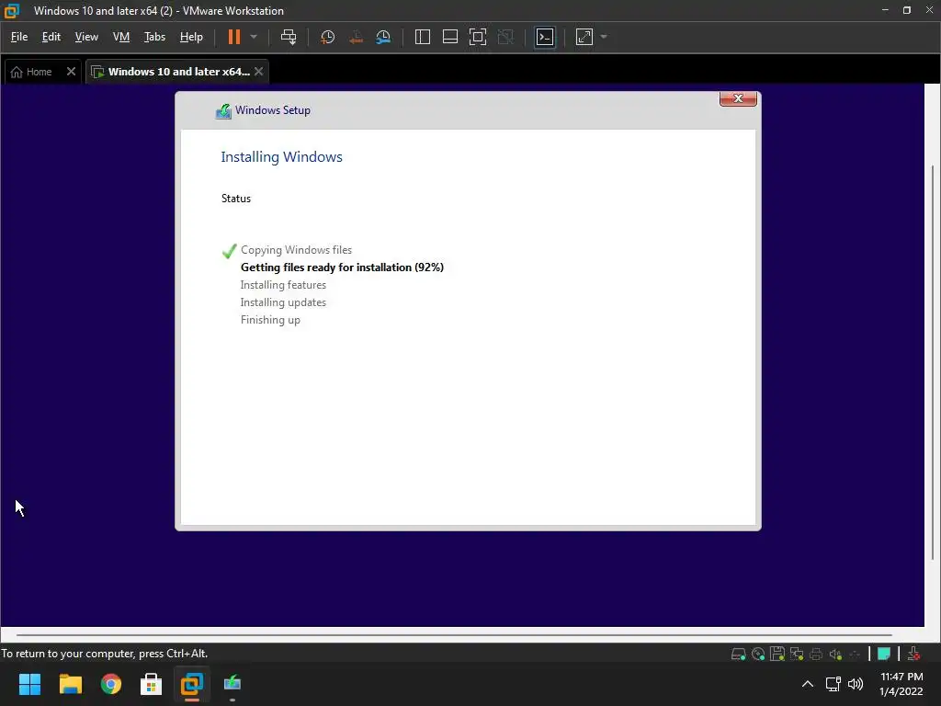Toggle the thumbnail bar view icon
This screenshot has height=706, width=941.
pyautogui.click(x=450, y=37)
